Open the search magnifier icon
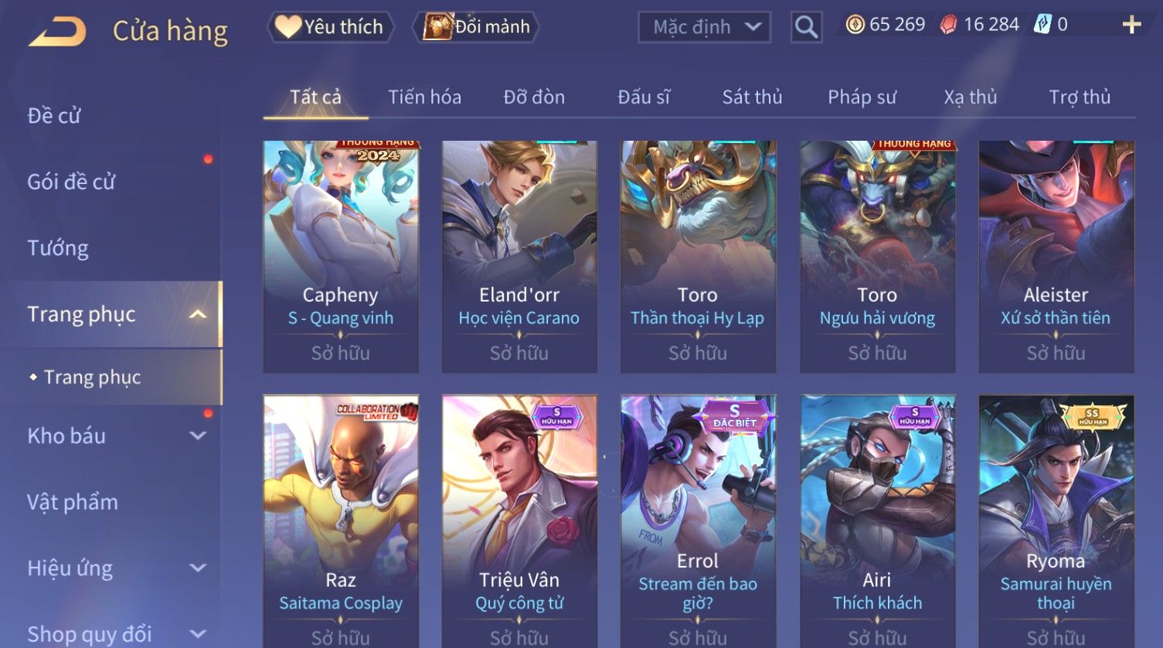Viewport: 1163px width, 648px height. [x=806, y=28]
